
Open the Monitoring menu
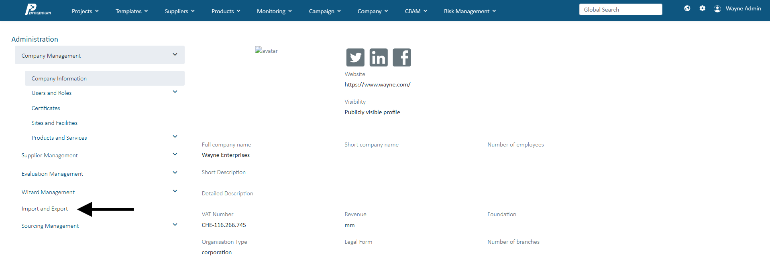274,11
